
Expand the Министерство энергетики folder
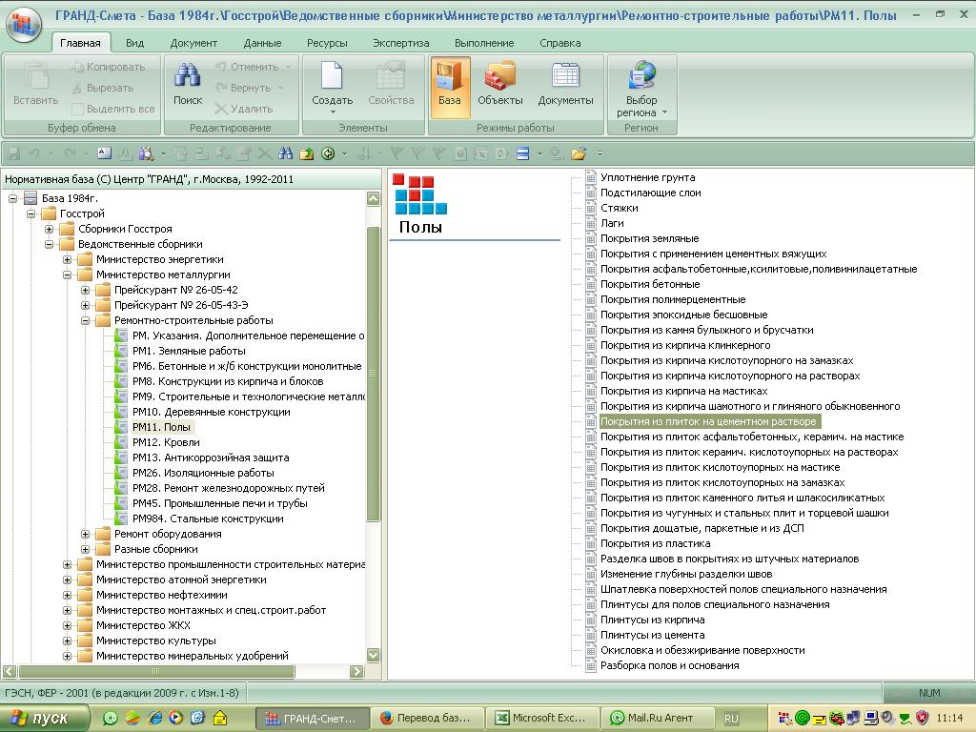coord(68,259)
